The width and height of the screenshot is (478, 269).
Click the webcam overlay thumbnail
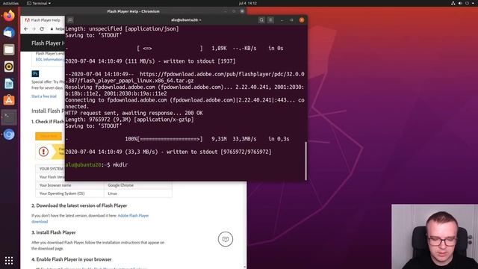point(435,237)
